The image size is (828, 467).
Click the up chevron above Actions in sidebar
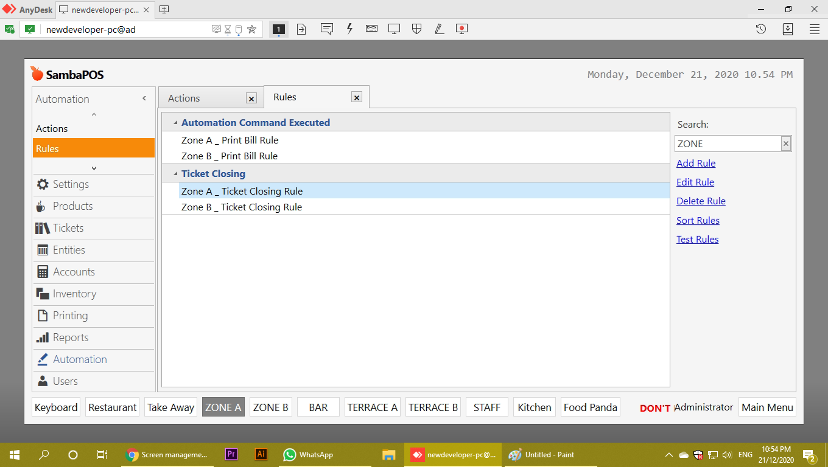point(94,114)
